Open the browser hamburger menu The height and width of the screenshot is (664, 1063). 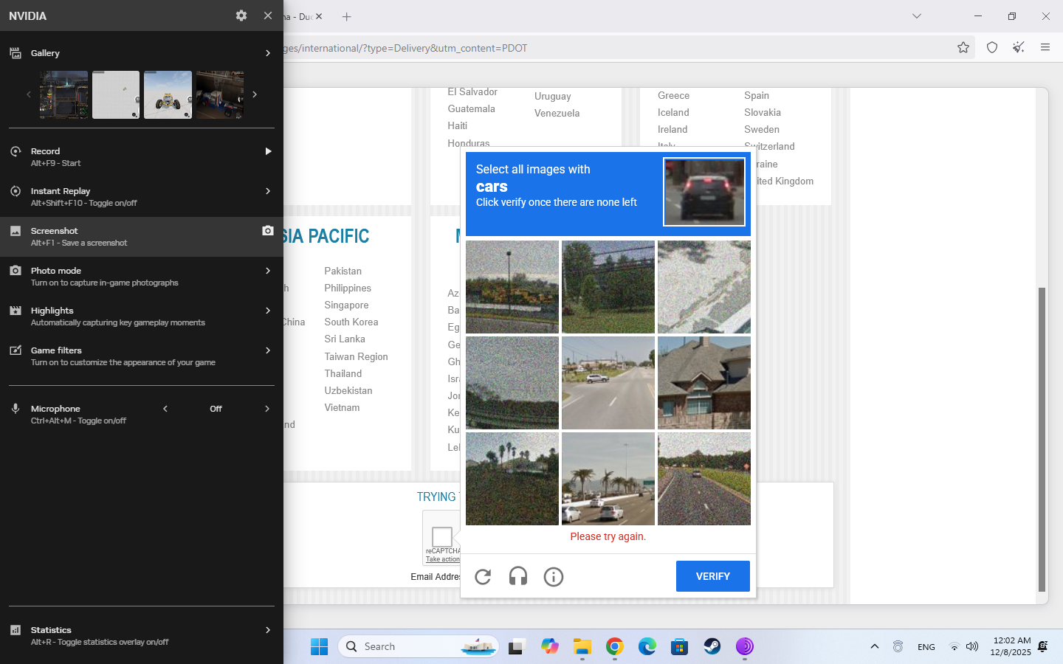[1045, 48]
